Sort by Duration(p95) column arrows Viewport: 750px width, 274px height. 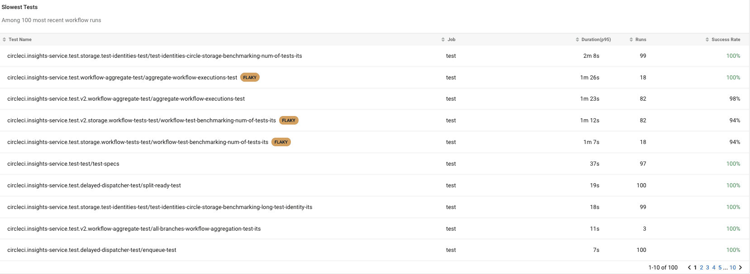coord(577,40)
